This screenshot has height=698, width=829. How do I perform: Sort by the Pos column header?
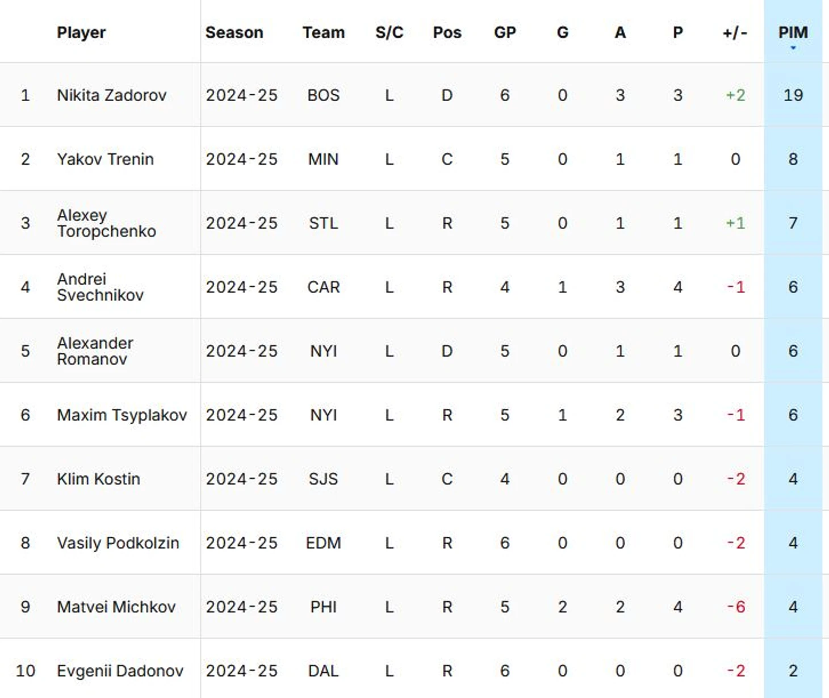click(447, 32)
